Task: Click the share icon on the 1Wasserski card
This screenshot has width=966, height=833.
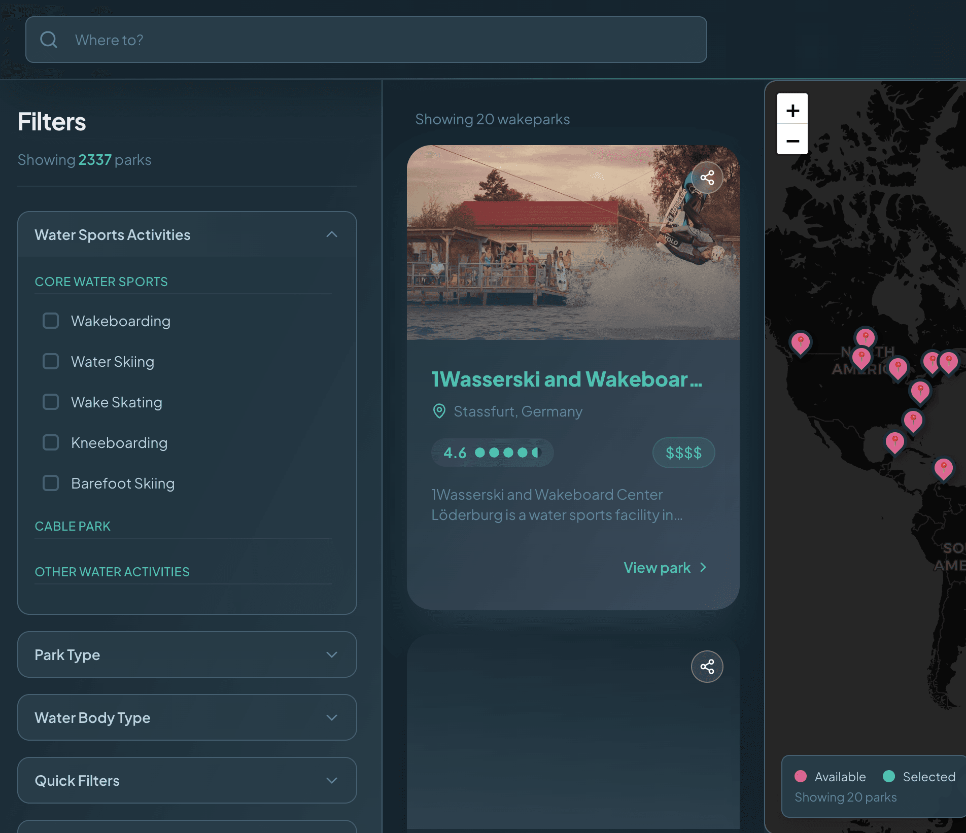Action: click(x=707, y=177)
